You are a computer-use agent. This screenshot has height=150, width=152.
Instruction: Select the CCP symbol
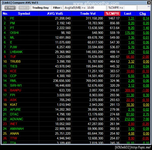pos(13,76)
